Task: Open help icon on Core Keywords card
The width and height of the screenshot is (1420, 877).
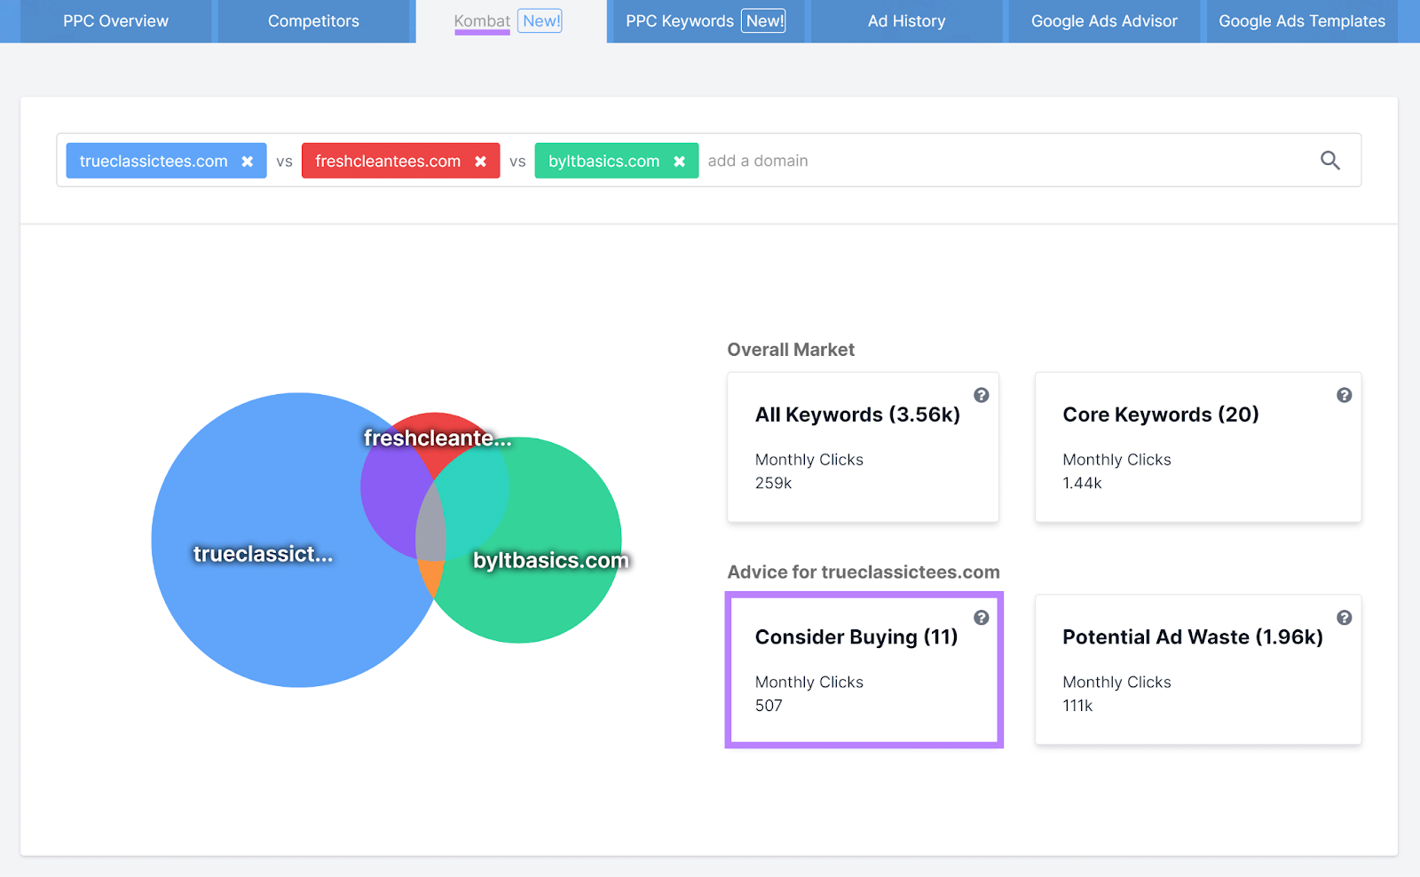Action: tap(1344, 395)
